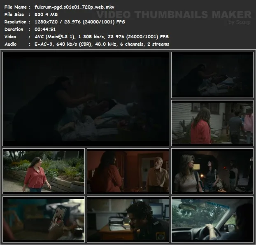Open thumbnail of people outside white house

coord(212,122)
